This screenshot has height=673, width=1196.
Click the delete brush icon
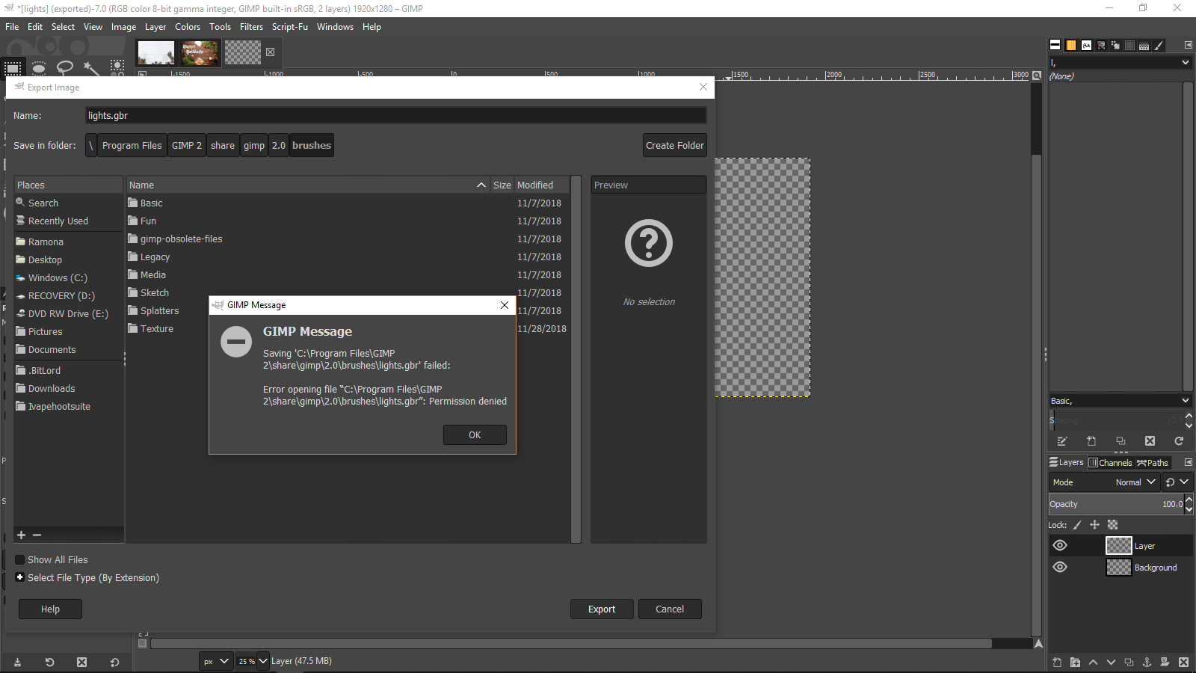[1150, 441]
